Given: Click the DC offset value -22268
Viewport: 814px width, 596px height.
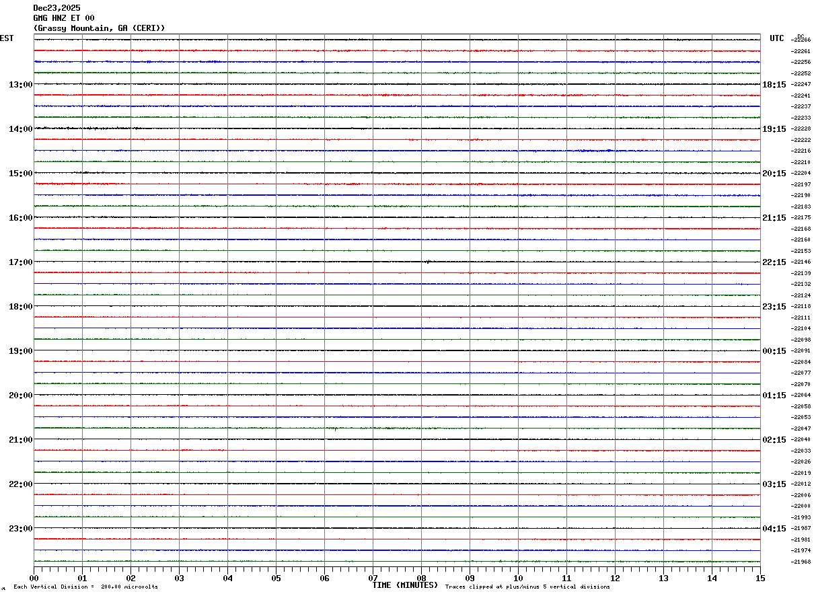Looking at the screenshot, I should click(801, 40).
